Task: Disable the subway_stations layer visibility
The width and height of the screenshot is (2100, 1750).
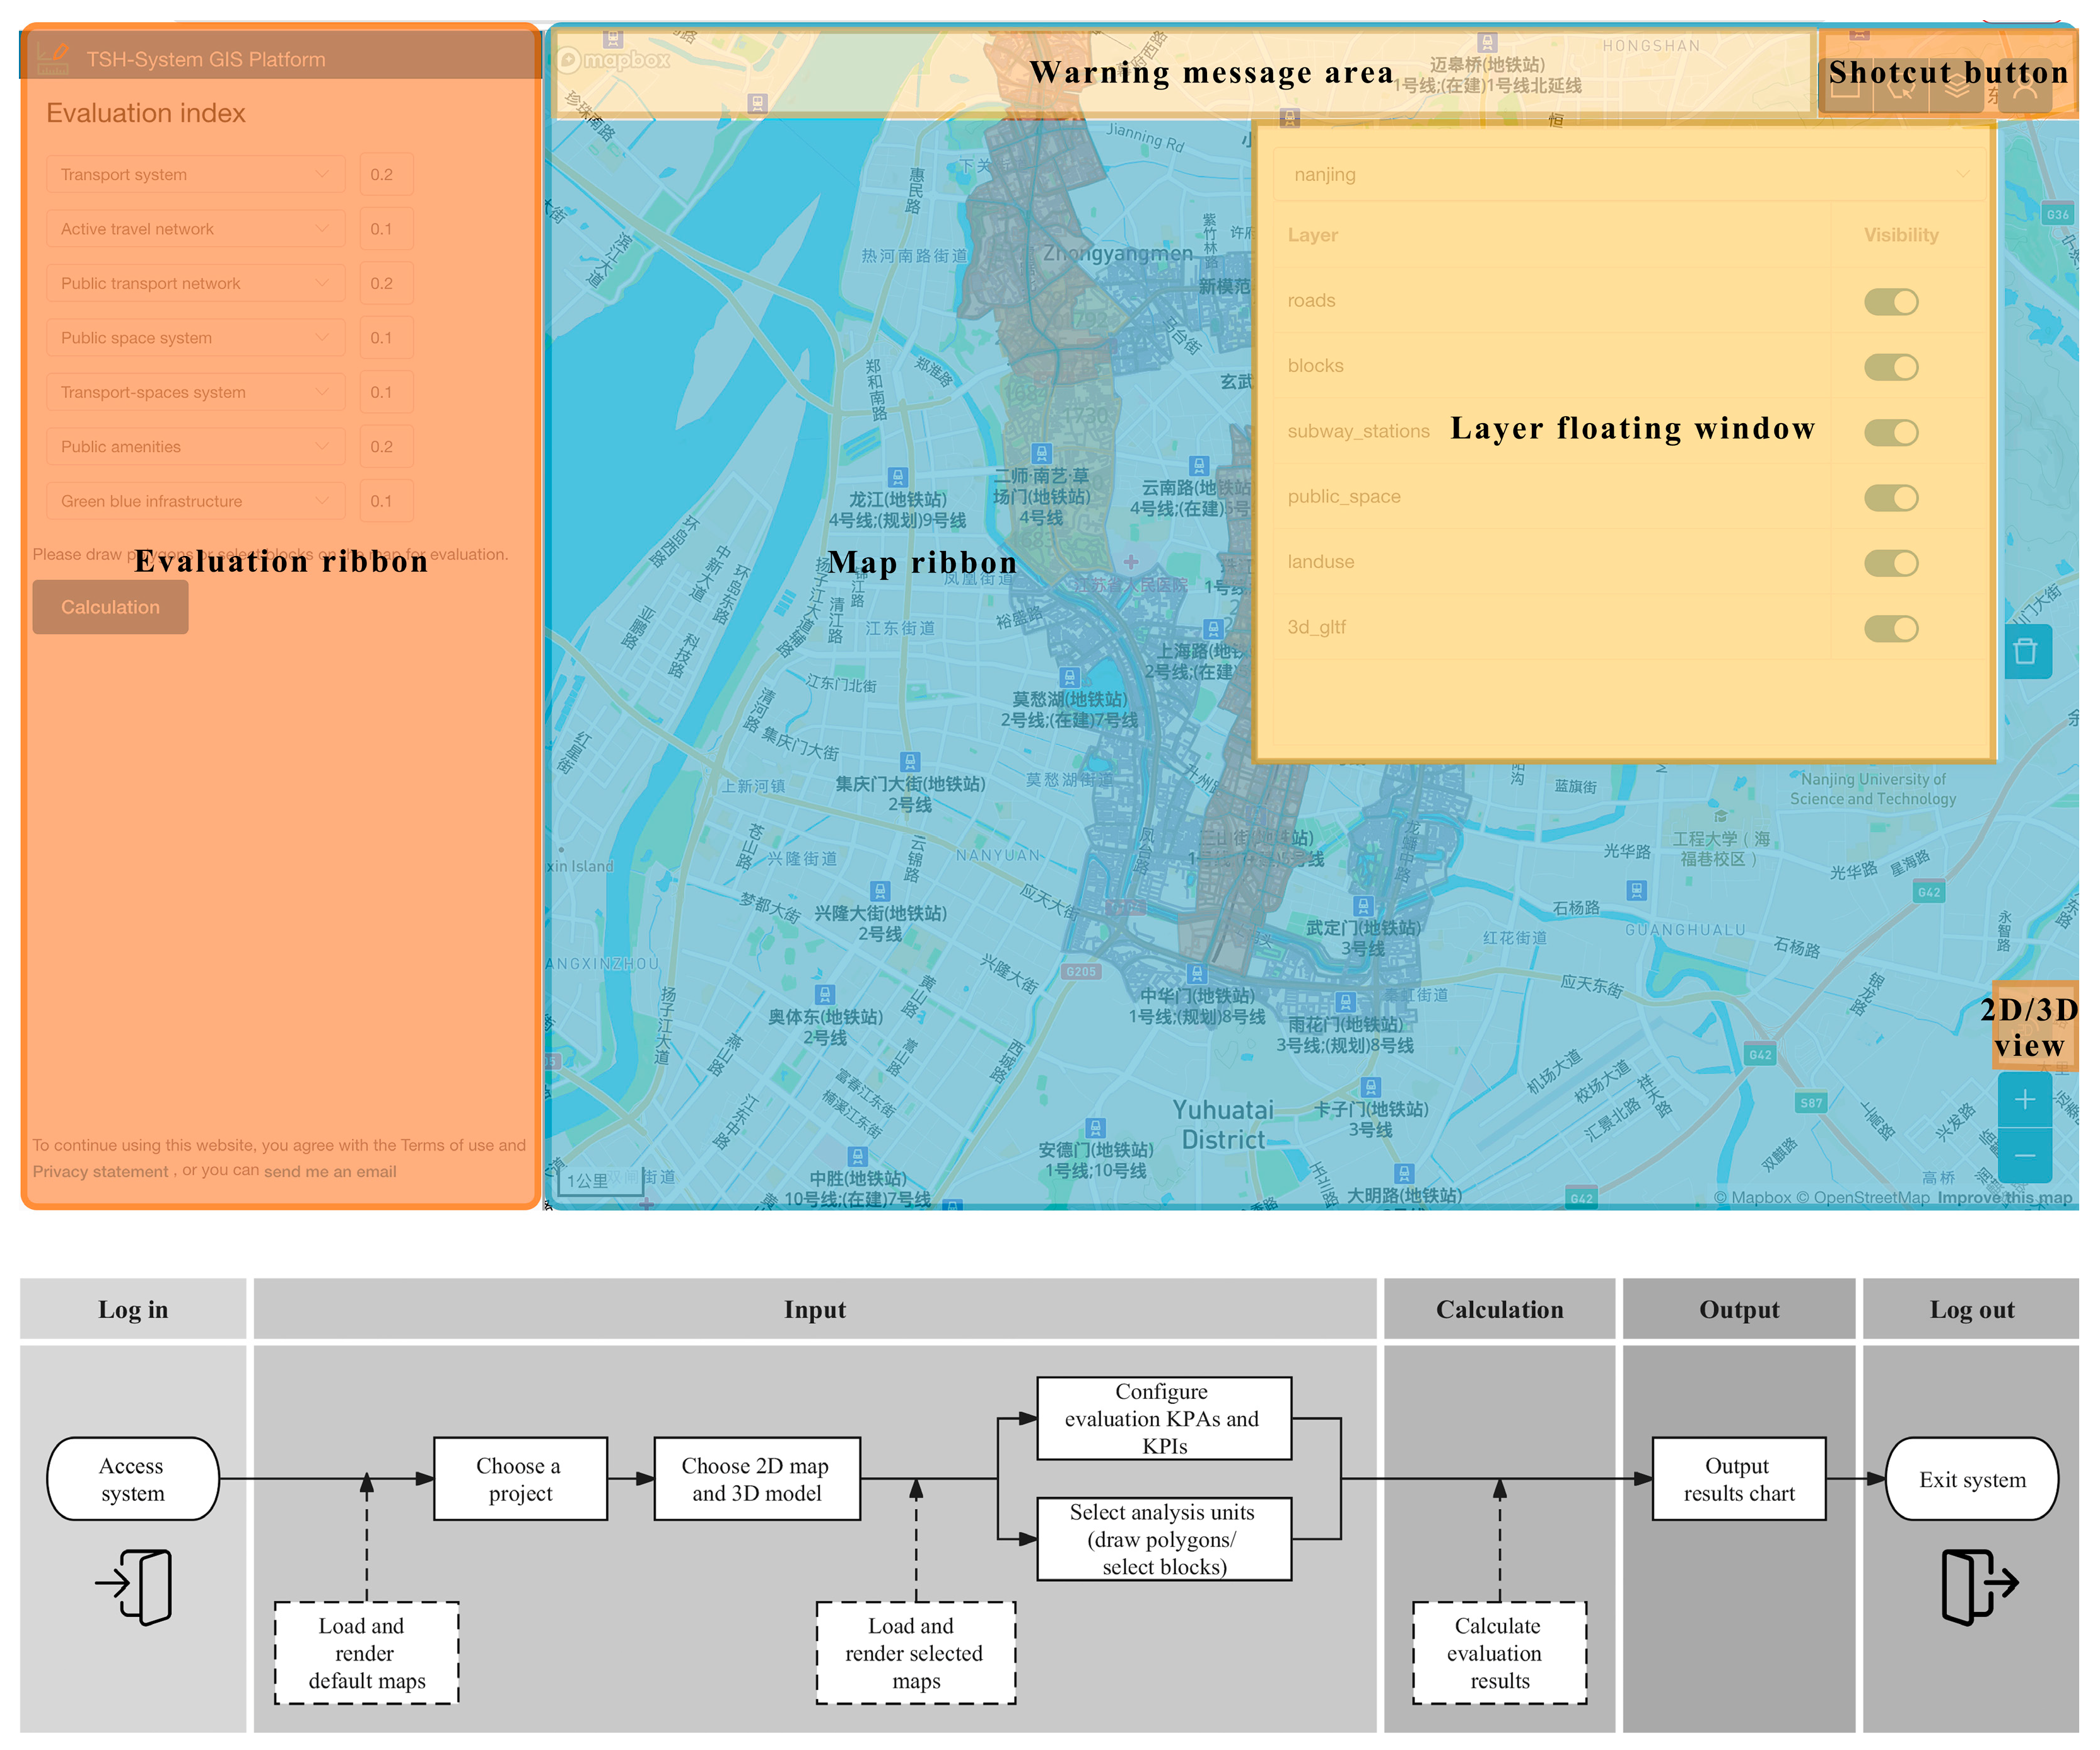Action: (1891, 432)
